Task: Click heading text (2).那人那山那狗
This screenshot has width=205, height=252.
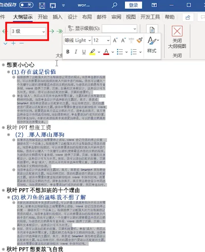Action: click(40, 135)
